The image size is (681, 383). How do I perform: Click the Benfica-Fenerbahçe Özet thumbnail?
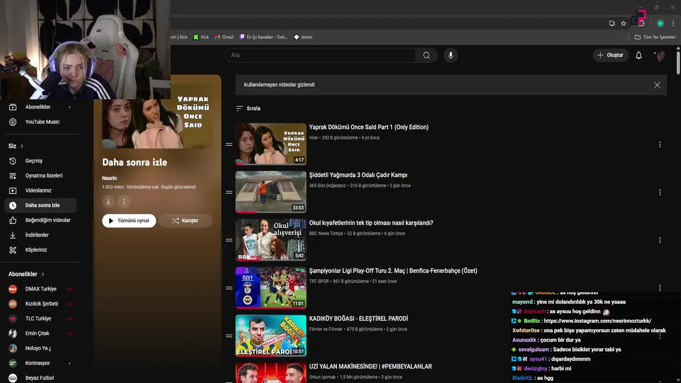[271, 288]
